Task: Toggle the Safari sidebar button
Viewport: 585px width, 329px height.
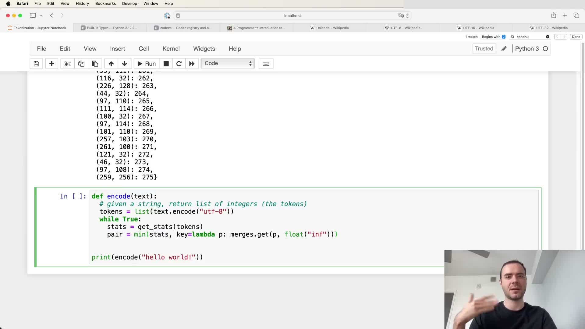Action: pyautogui.click(x=33, y=16)
